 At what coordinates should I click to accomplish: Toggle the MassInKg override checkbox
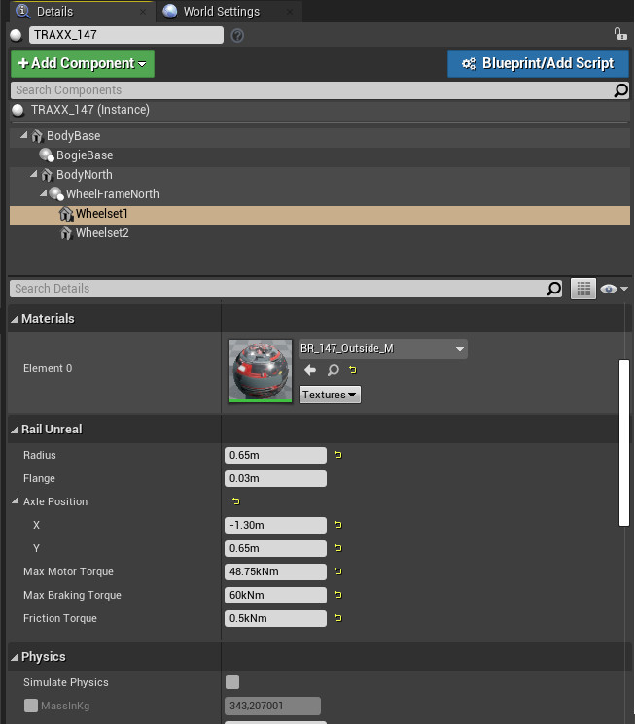point(30,706)
